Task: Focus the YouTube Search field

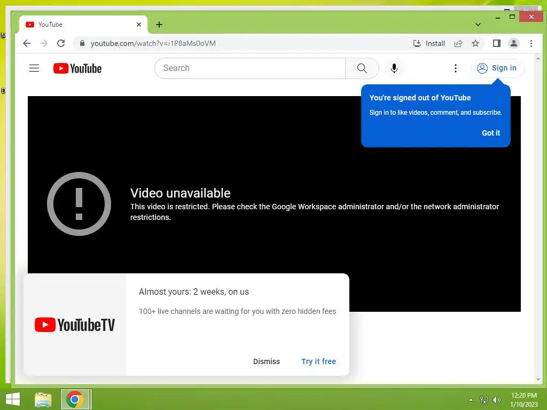Action: pyautogui.click(x=250, y=68)
